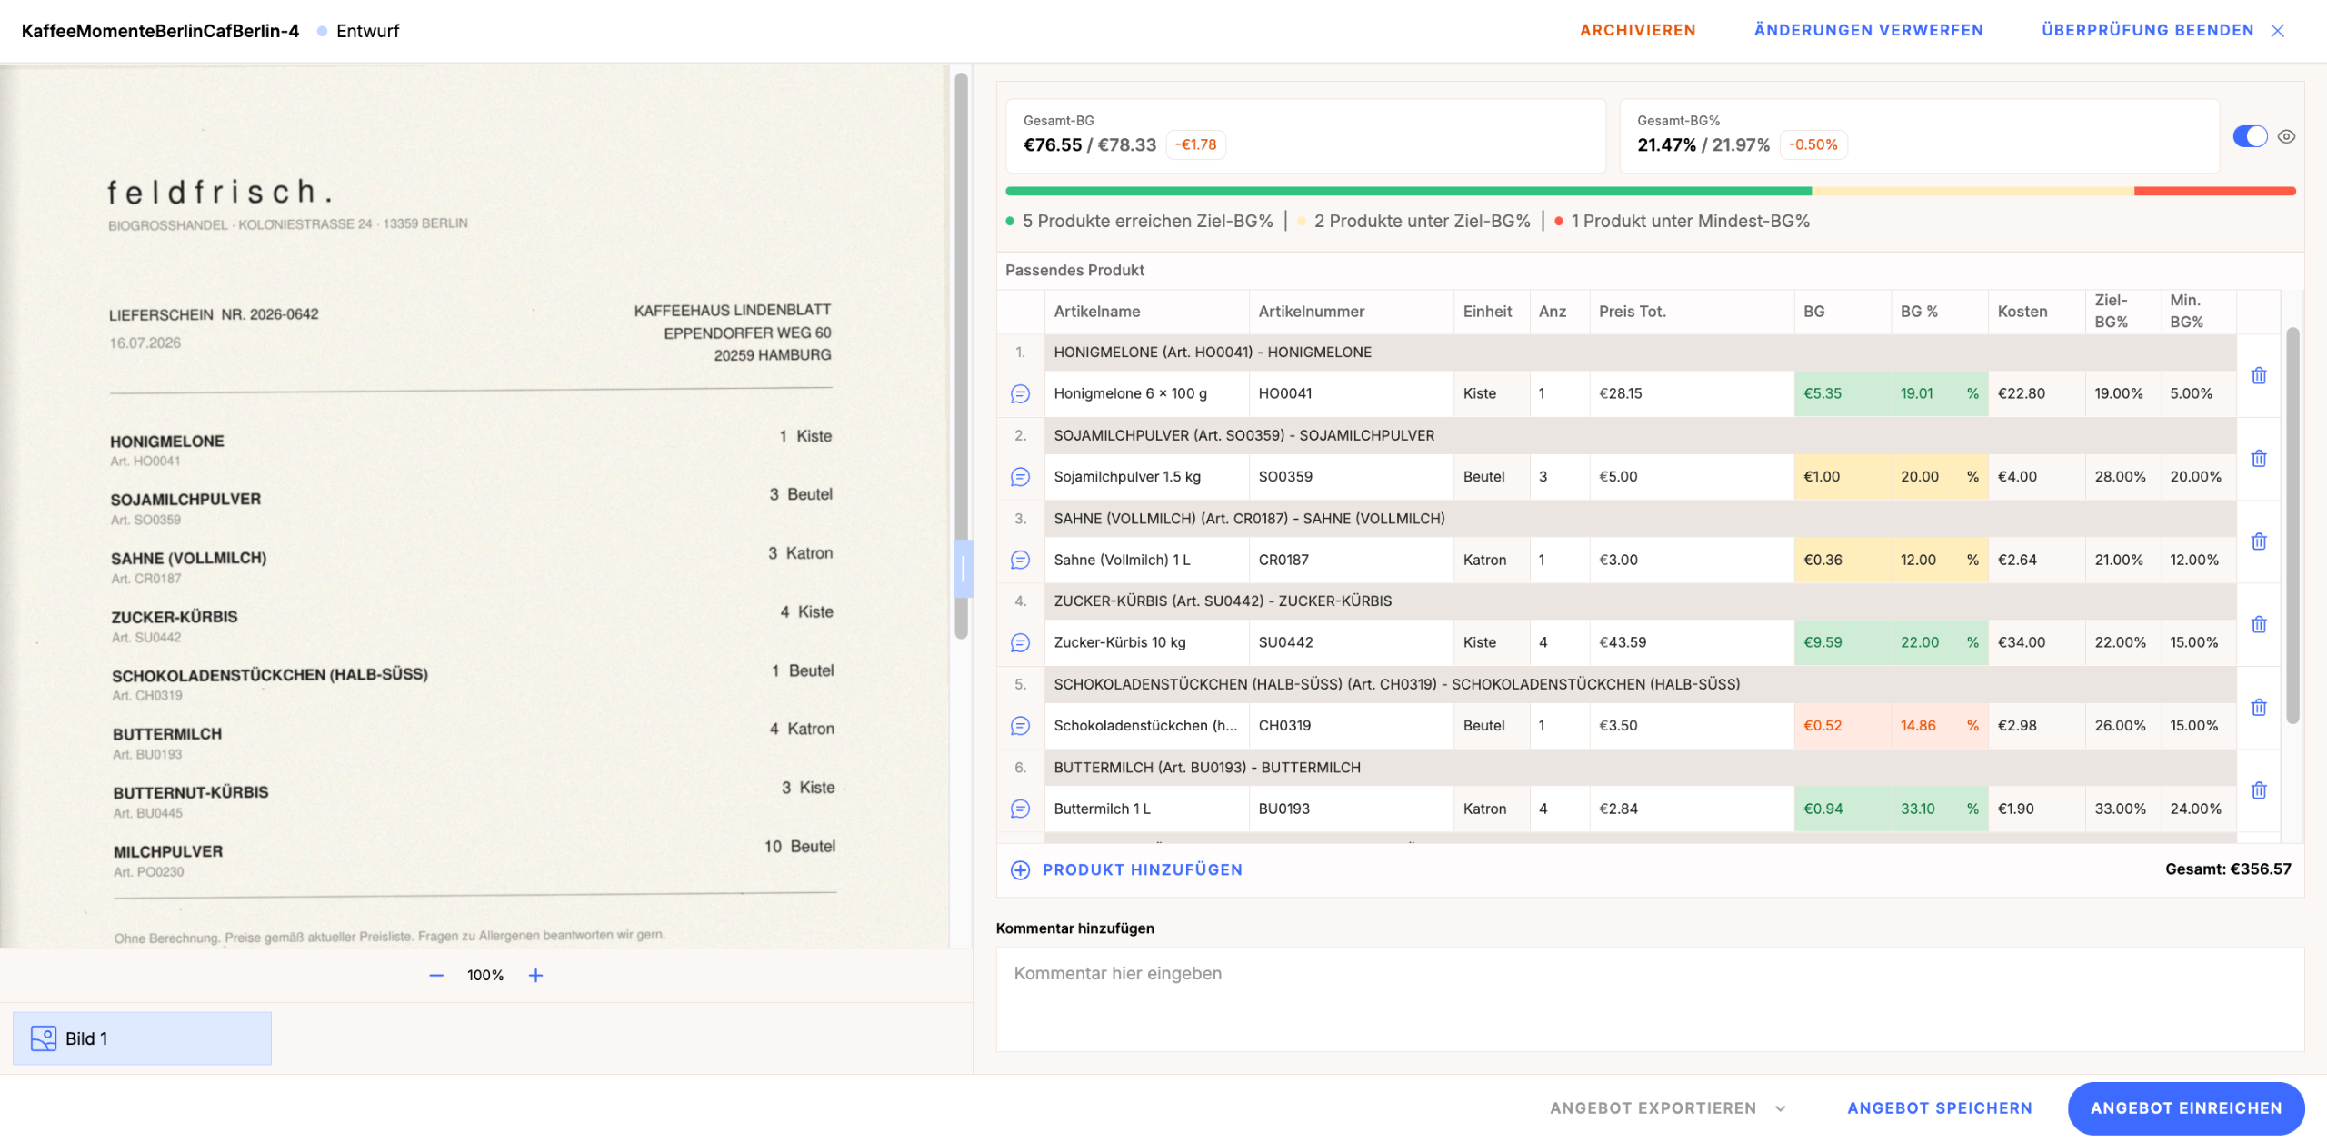
Task: Delete the Honigmelone row with trash icon
Action: tap(2258, 375)
